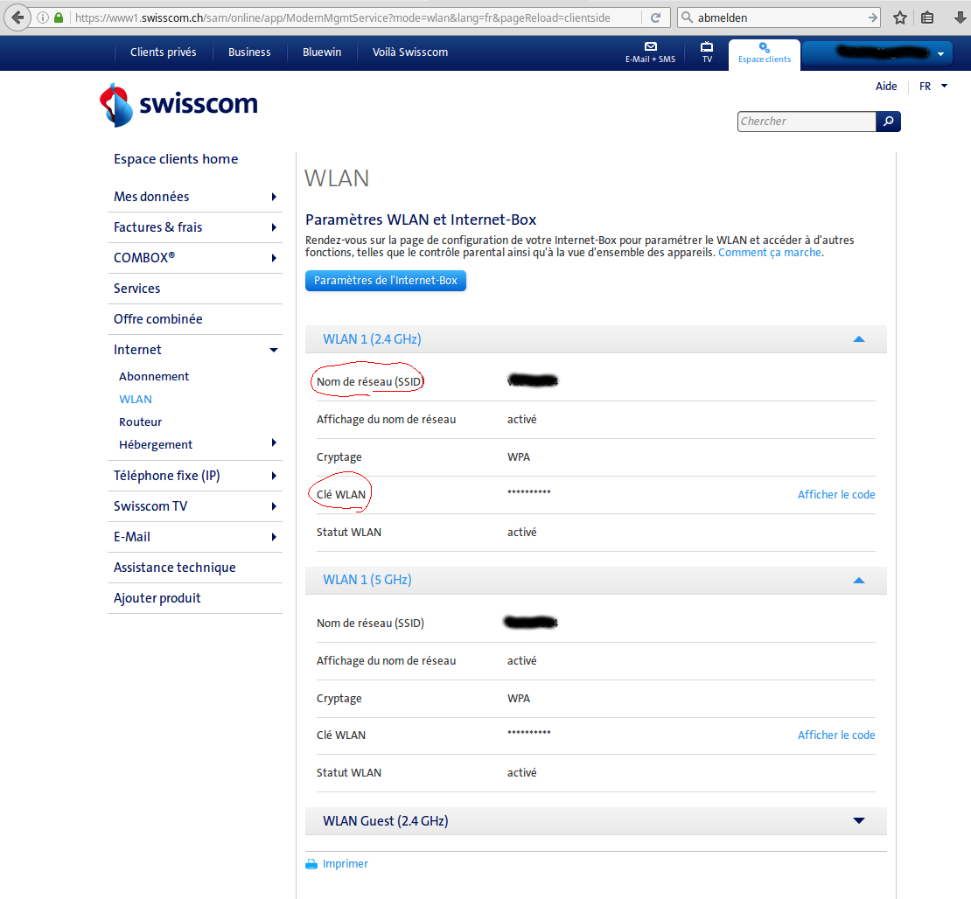Open Offre combinée in the sidebar

coord(158,319)
